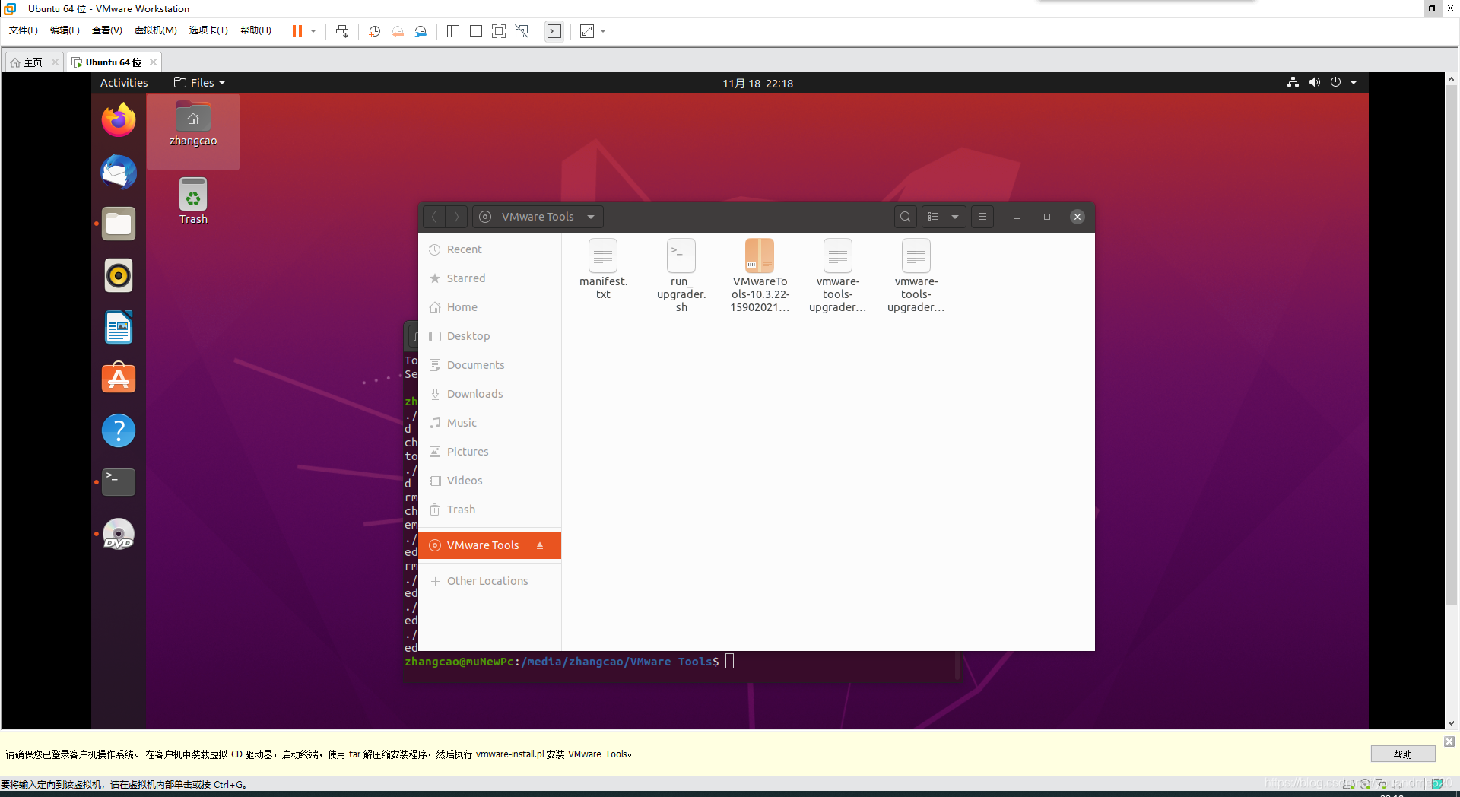Screen dimensions: 1460x797
Task: Click the VMware console view icon
Action: point(554,31)
